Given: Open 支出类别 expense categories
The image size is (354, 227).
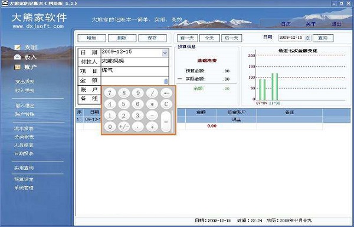Looking at the screenshot, I should [x=25, y=82].
